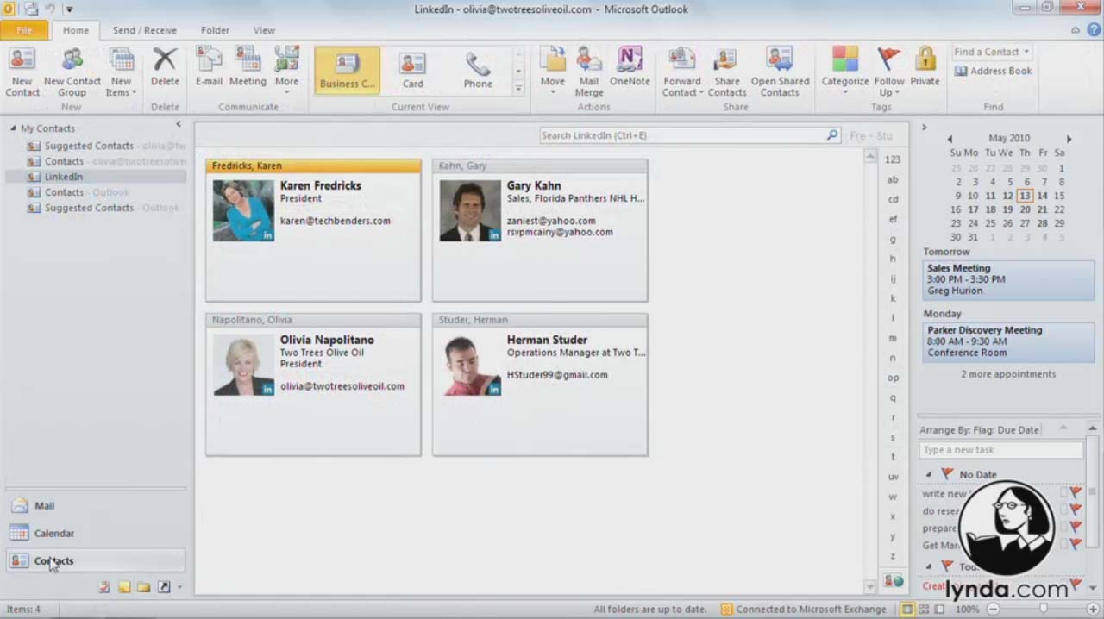Go to next month in calendar
The image size is (1104, 619).
(1069, 139)
